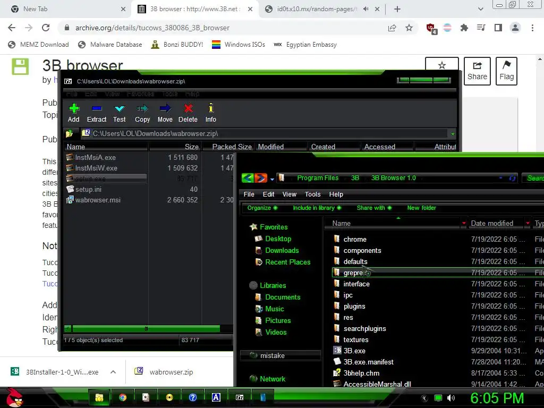This screenshot has width=544, height=408.
Task: Open Explorer File menu
Action: click(x=249, y=194)
